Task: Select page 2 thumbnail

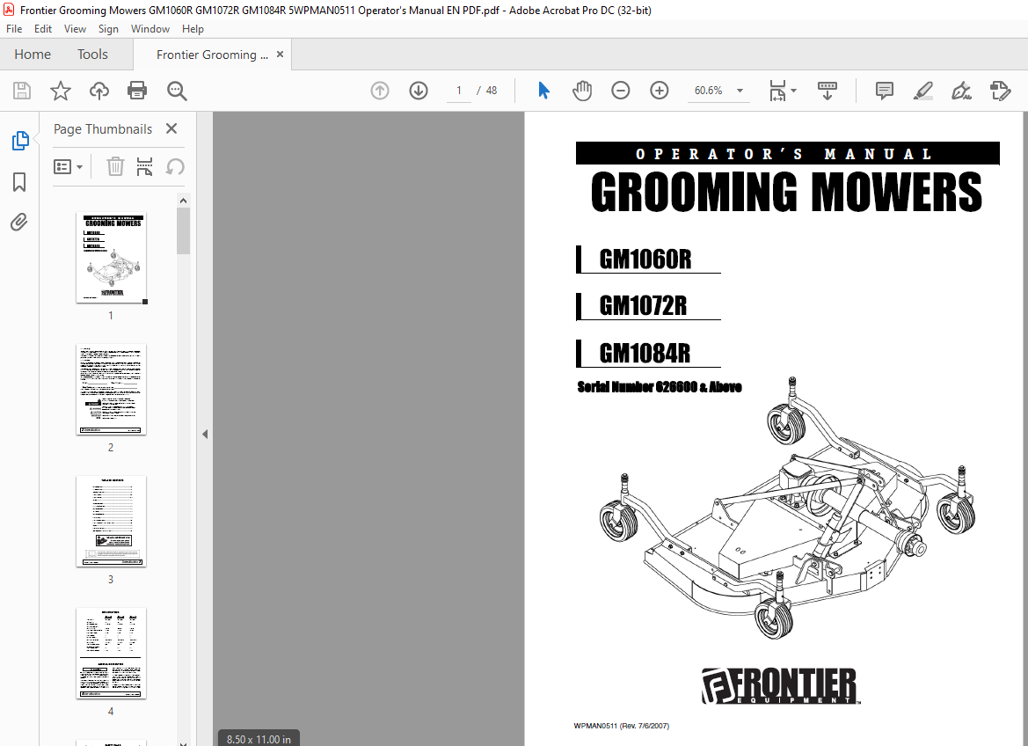Action: 111,389
